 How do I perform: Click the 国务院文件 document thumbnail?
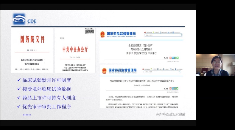tap(32, 50)
